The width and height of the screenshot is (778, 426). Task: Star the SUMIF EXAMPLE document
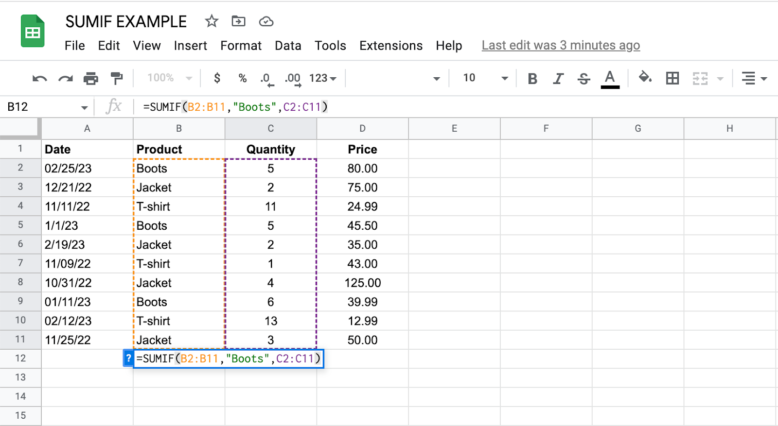click(x=212, y=21)
